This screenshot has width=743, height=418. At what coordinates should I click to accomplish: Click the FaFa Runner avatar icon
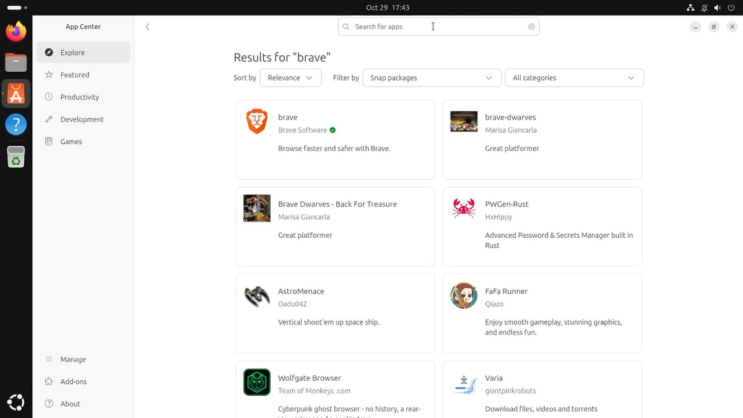464,295
